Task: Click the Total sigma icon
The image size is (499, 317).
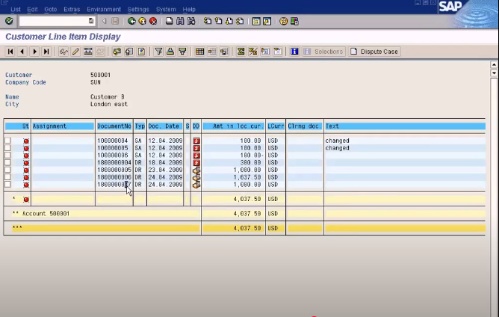Action: (x=241, y=52)
